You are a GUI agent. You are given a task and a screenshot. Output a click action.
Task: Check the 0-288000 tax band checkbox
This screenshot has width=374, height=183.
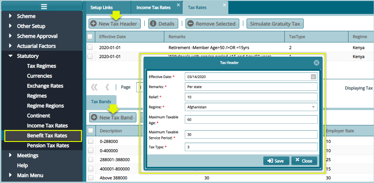91,142
